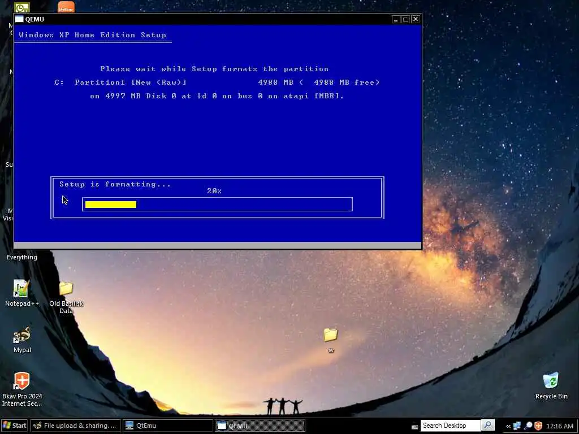This screenshot has height=434, width=579.
Task: Open the Notepad++ desktop shortcut
Action: [21, 293]
